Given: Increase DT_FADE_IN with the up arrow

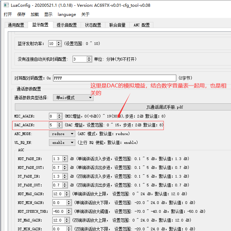Looking at the screenshot, I should click(x=65, y=175).
